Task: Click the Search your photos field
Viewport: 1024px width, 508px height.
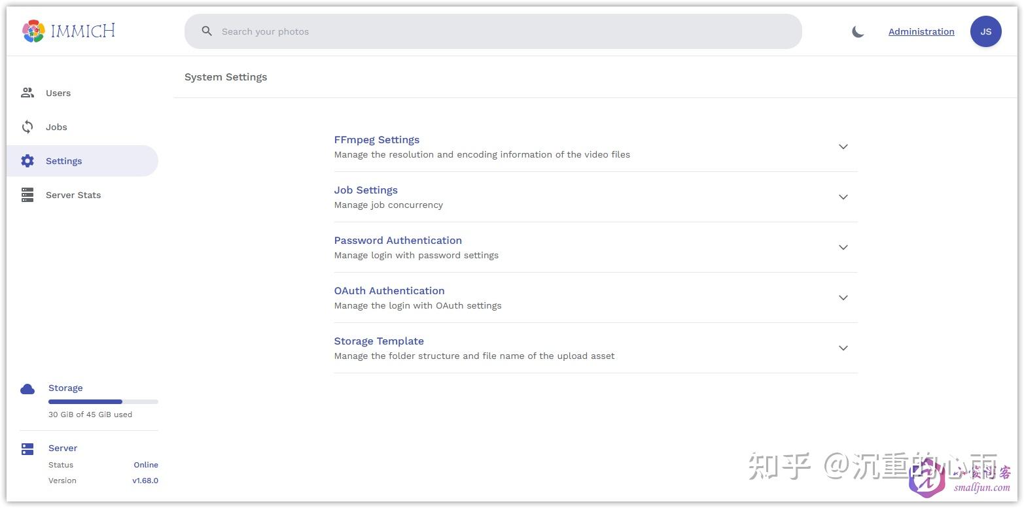Action: [497, 31]
